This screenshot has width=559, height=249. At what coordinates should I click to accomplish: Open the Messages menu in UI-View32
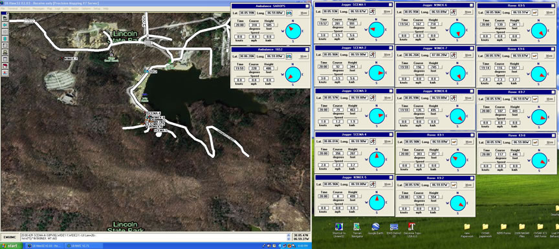(x=39, y=8)
